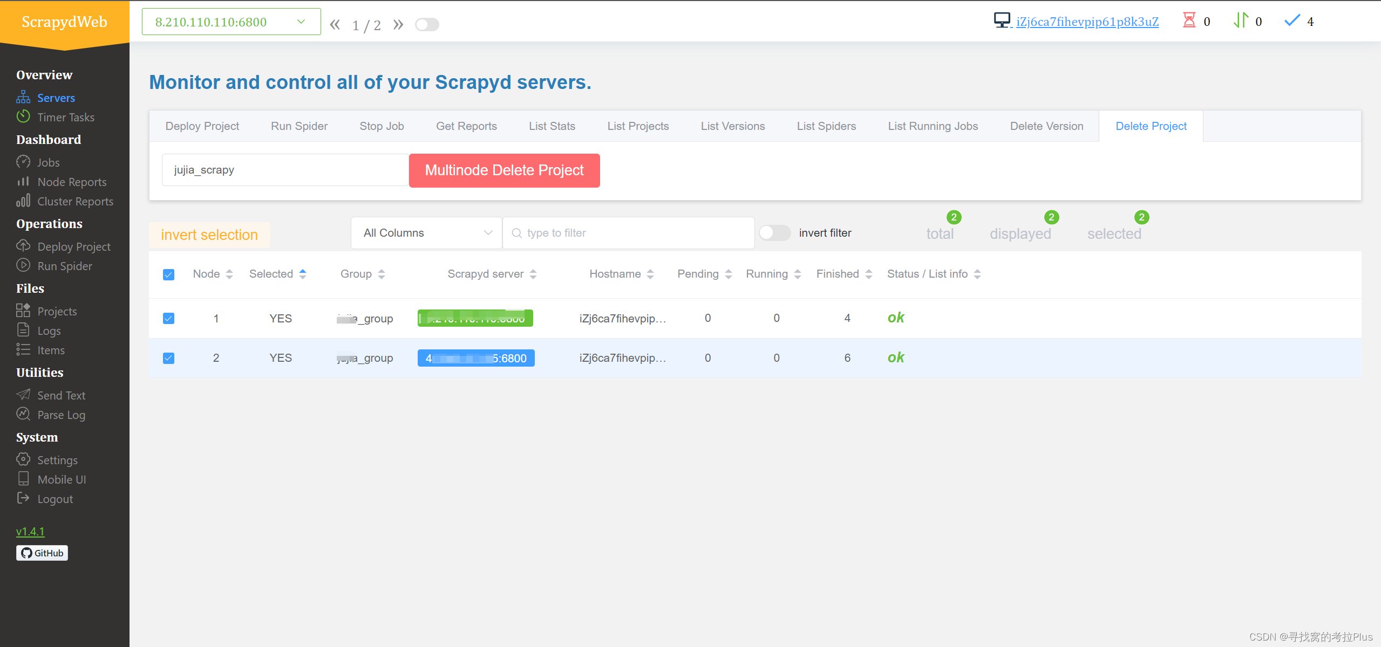Click the Settings gear icon in sidebar
The width and height of the screenshot is (1381, 647).
coord(23,459)
